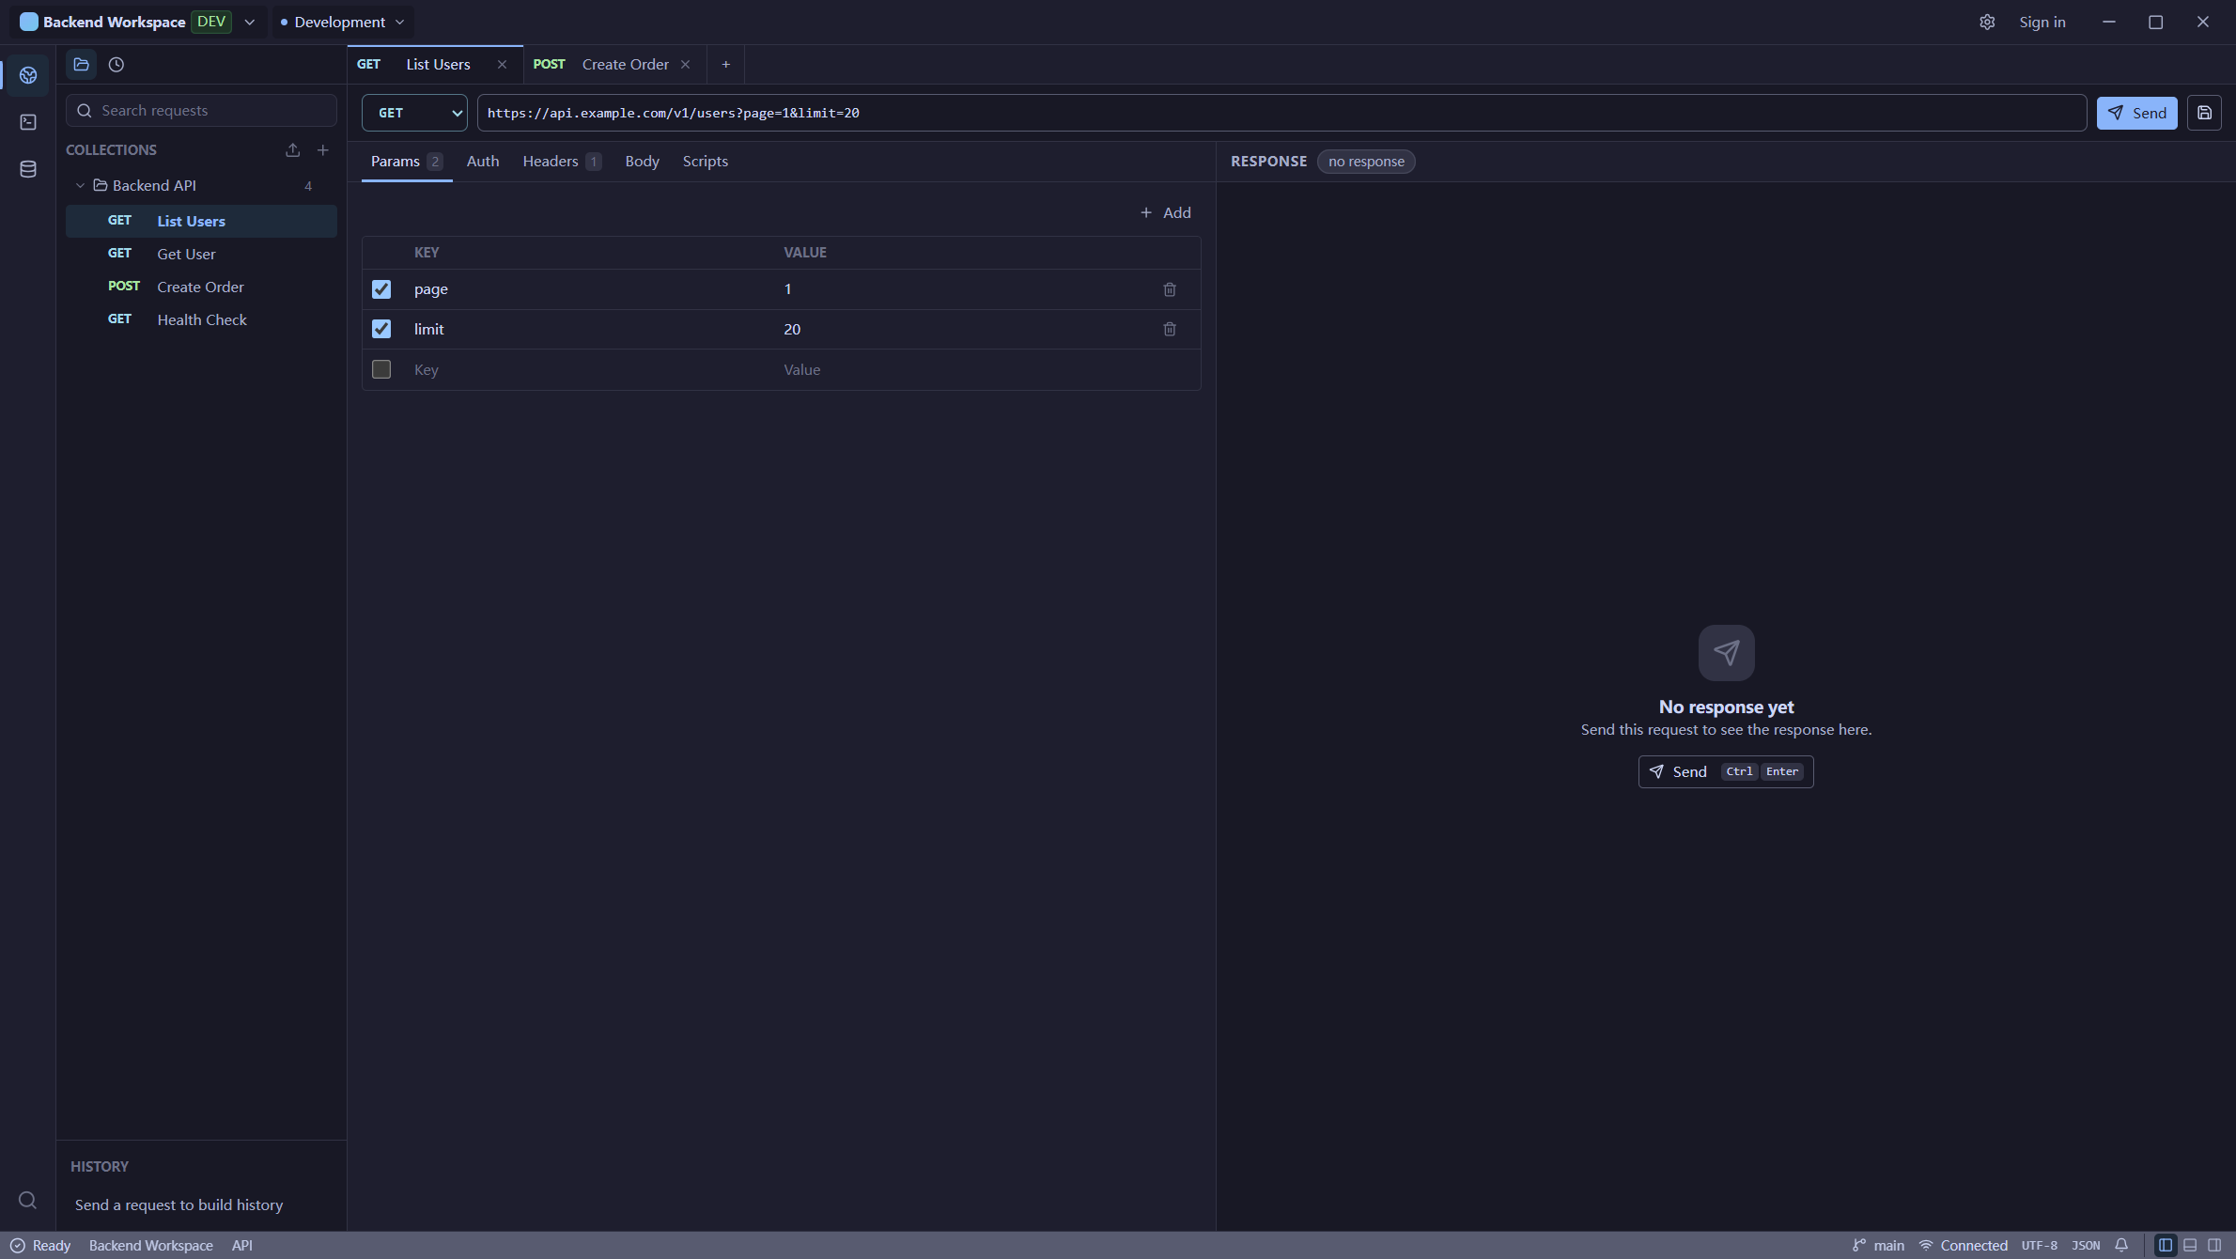Click 'API' in the status bar
The image size is (2236, 1259).
(242, 1246)
